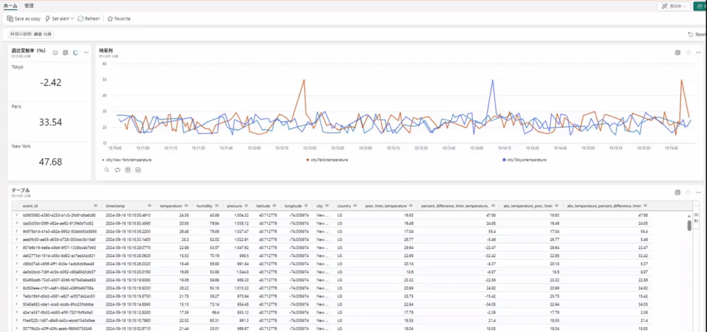Open city column menu
This screenshot has height=332, width=707.
click(x=328, y=206)
